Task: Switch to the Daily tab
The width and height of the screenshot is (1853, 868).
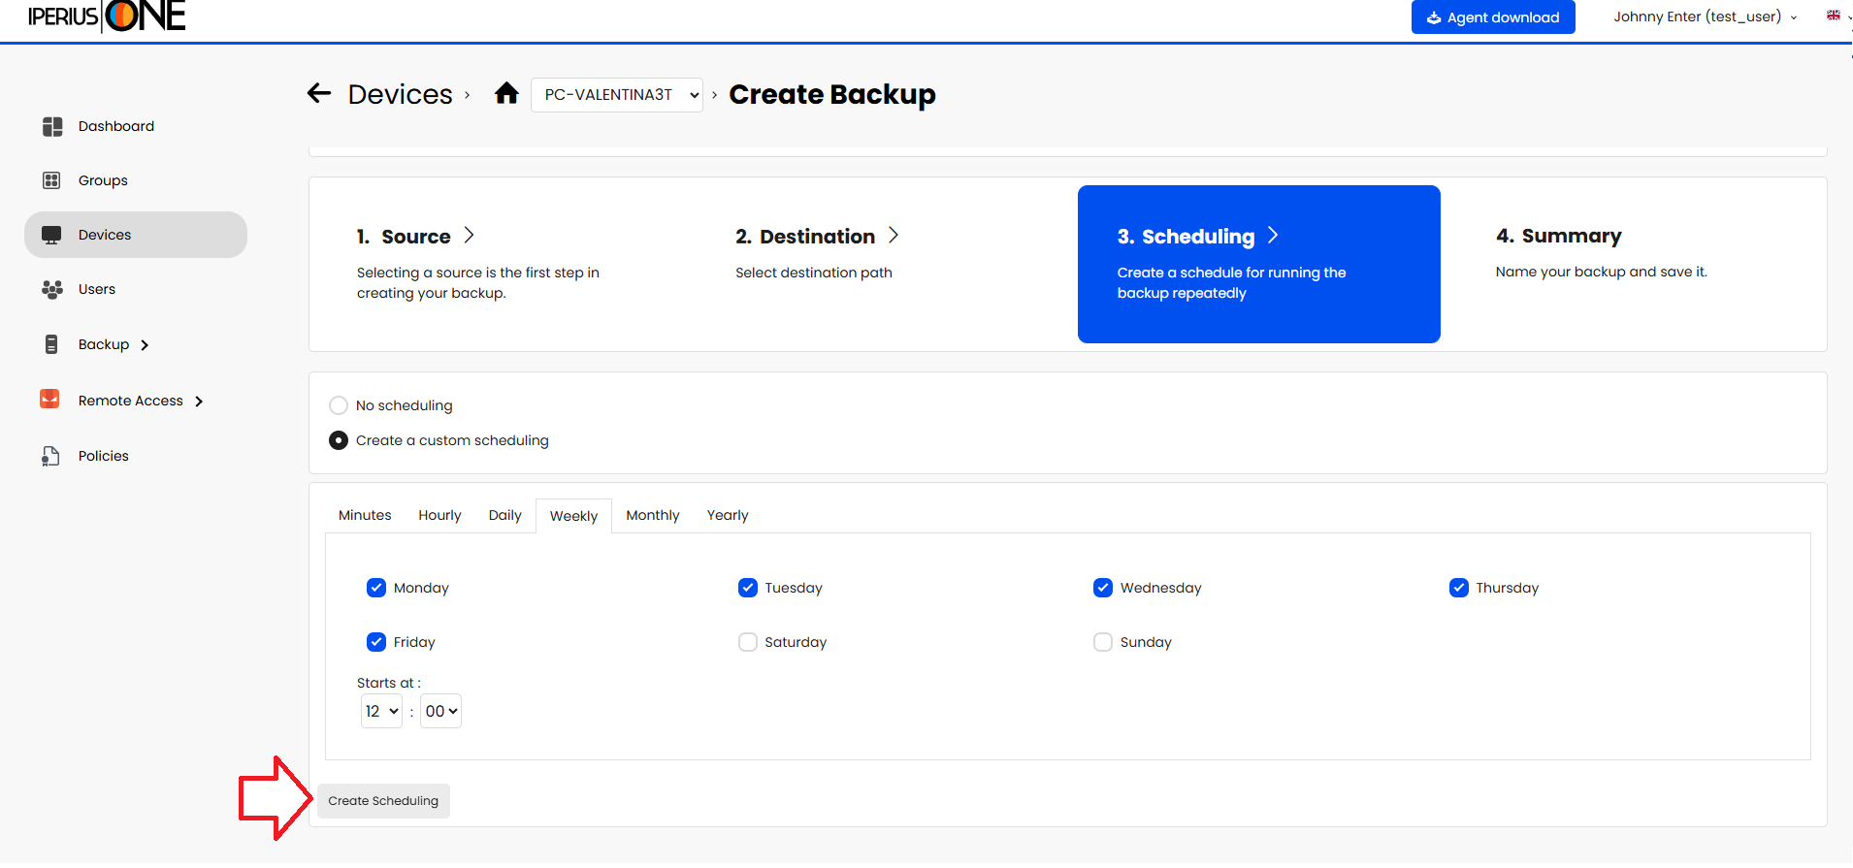Action: pyautogui.click(x=504, y=515)
